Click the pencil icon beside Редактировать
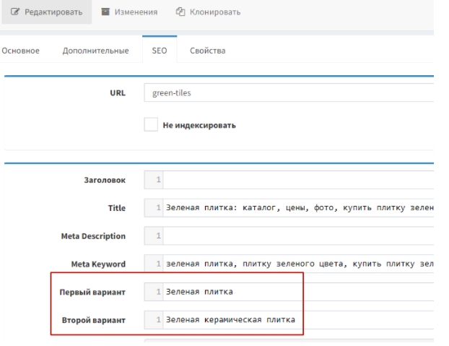The height and width of the screenshot is (346, 449). click(15, 13)
